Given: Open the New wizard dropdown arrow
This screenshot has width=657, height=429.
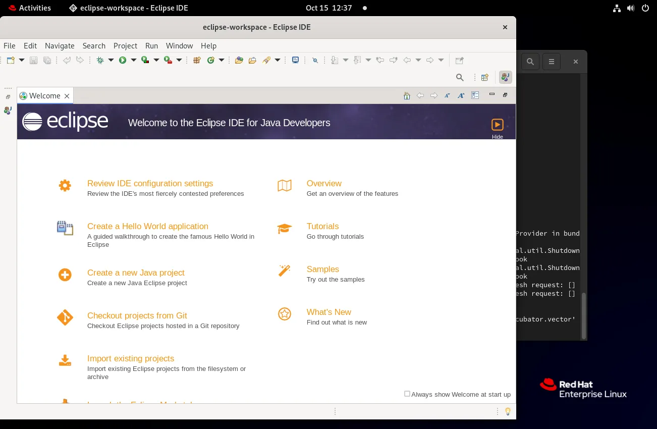Looking at the screenshot, I should pos(22,60).
